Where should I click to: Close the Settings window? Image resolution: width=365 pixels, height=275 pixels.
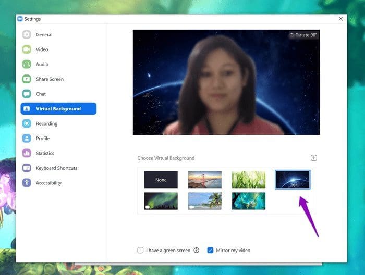[x=340, y=19]
